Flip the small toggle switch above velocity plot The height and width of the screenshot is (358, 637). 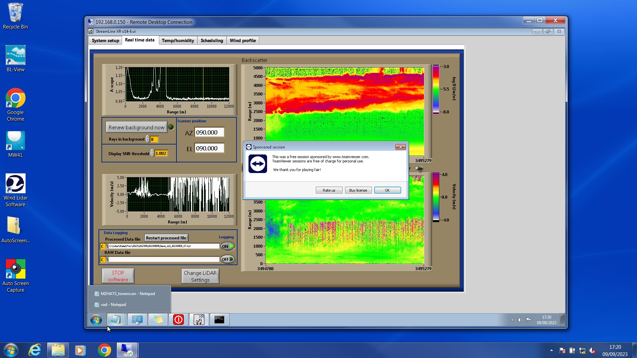pos(419,169)
